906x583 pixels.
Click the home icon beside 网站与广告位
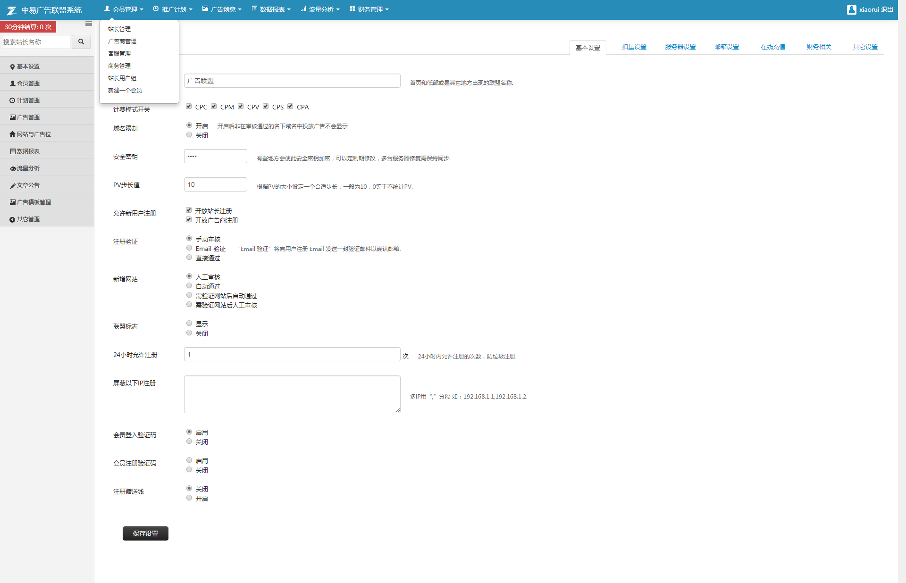coord(12,134)
